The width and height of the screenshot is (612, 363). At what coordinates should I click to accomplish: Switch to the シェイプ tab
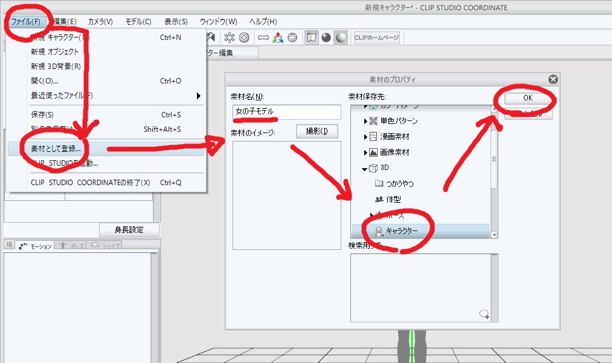[104, 246]
